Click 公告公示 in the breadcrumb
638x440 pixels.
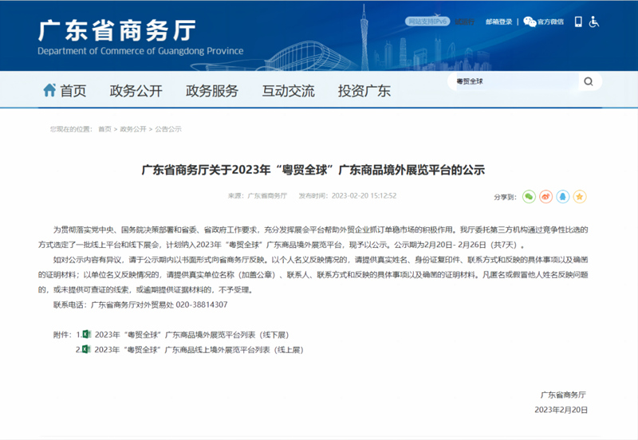(x=168, y=128)
